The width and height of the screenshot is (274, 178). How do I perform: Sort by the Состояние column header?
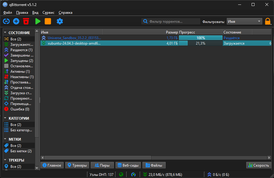[x=237, y=32]
